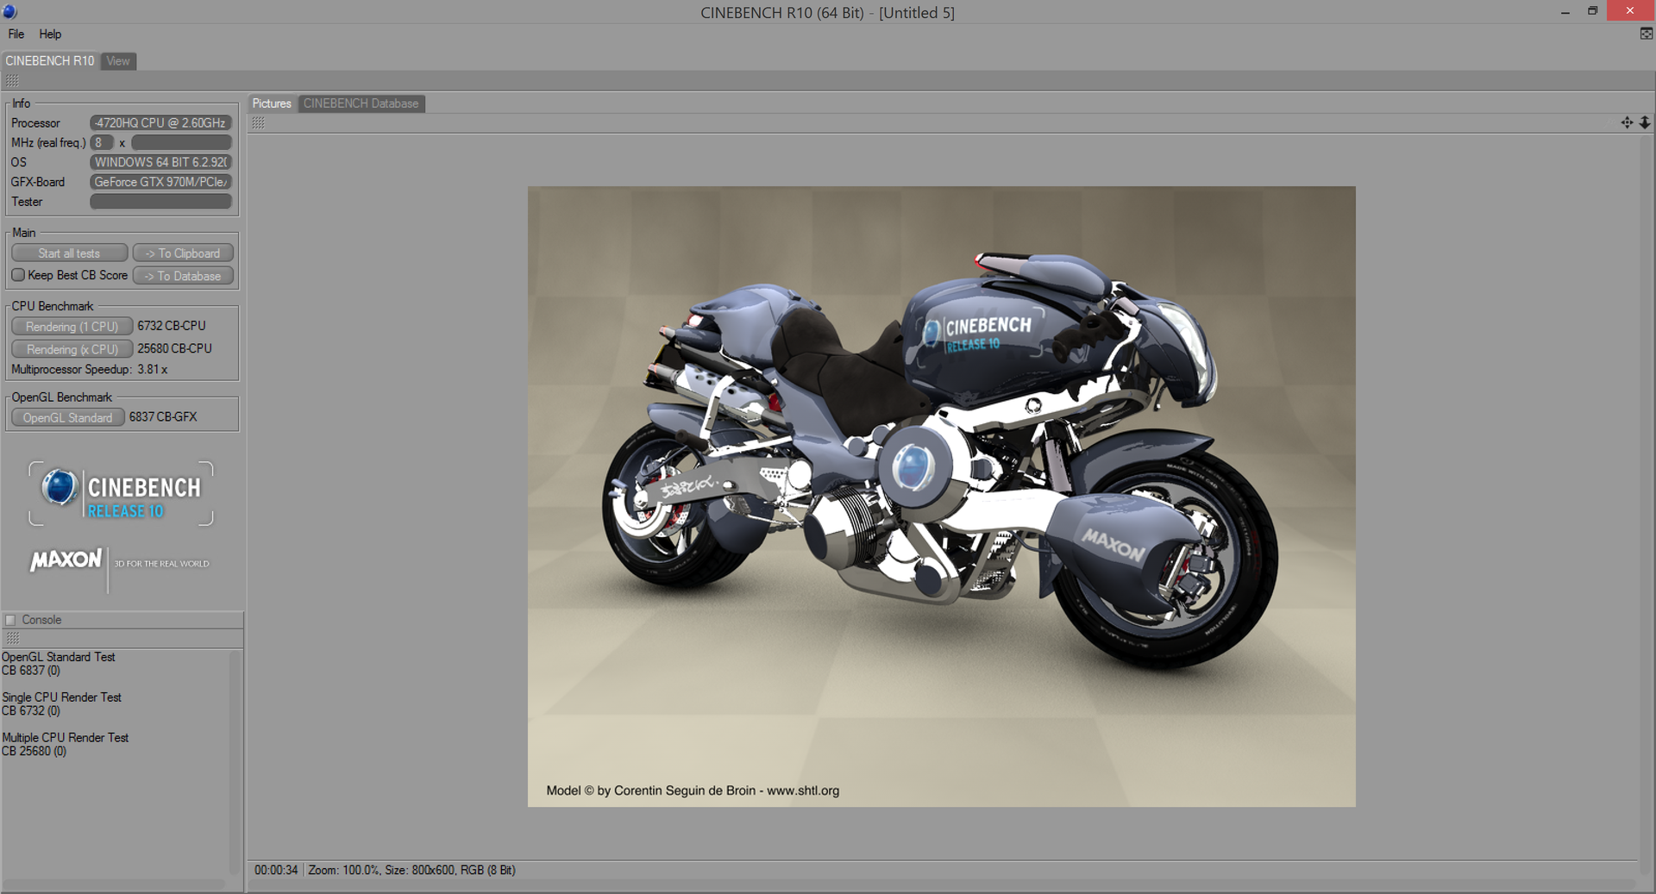The image size is (1656, 894).
Task: Click the pan/move view icon in Pictures panel
Action: click(1627, 122)
